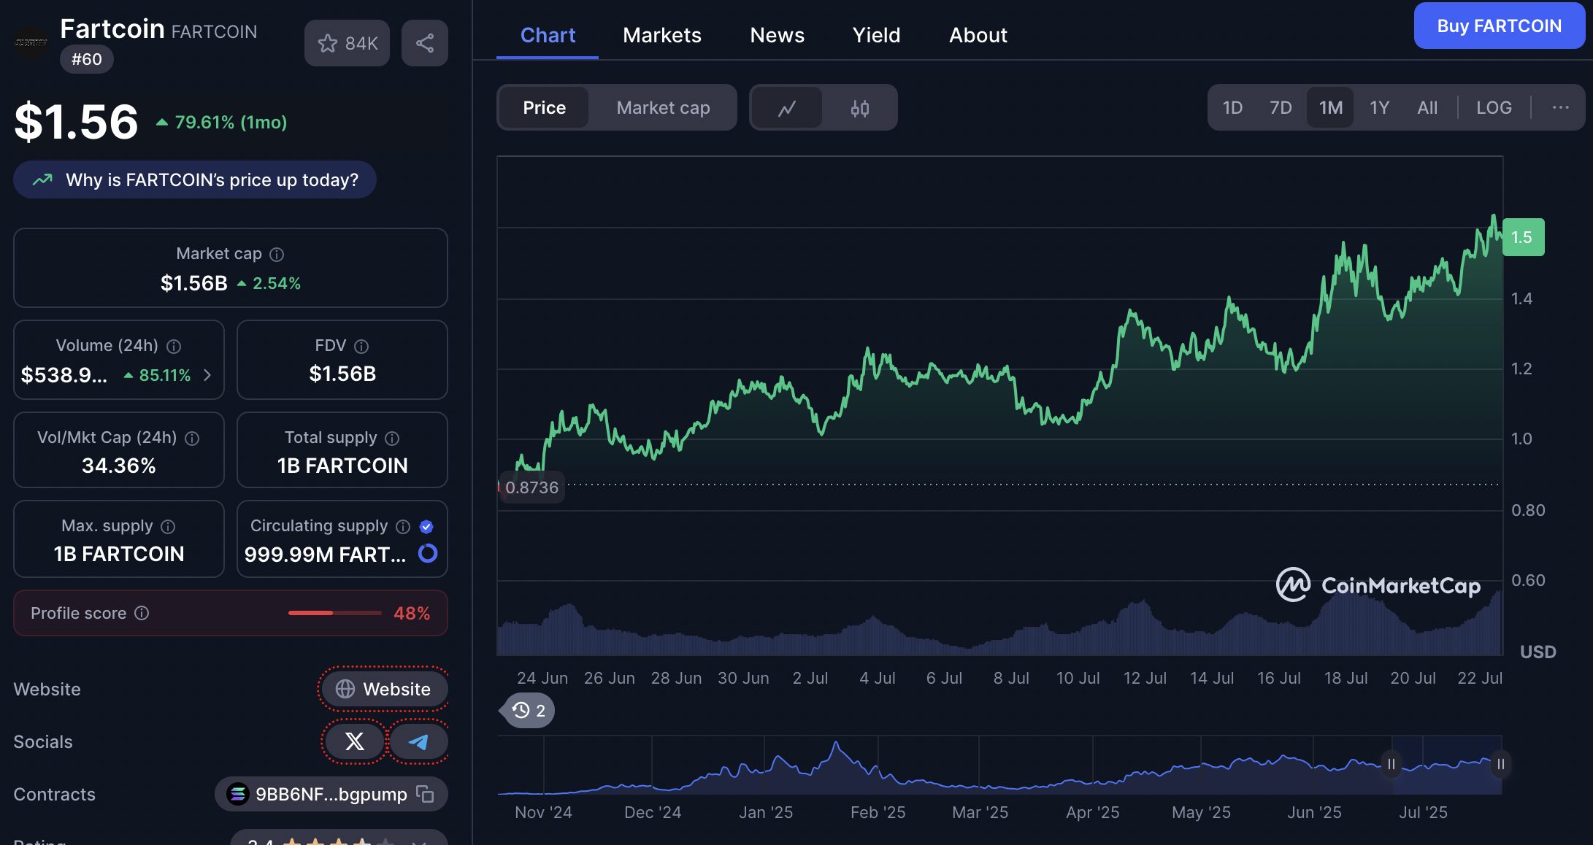Click circulating supply progress ring
The image size is (1593, 845).
[428, 554]
